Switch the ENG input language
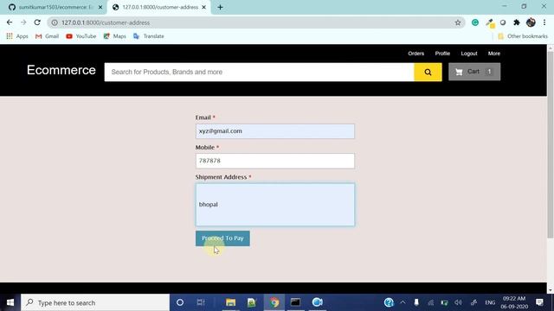554x311 pixels. (490, 302)
